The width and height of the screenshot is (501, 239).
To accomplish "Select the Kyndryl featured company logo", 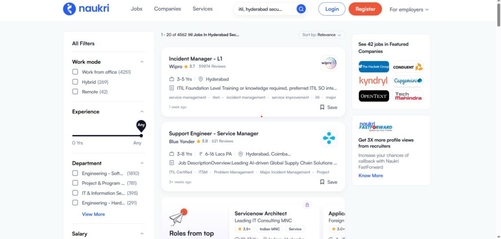I will click(373, 81).
